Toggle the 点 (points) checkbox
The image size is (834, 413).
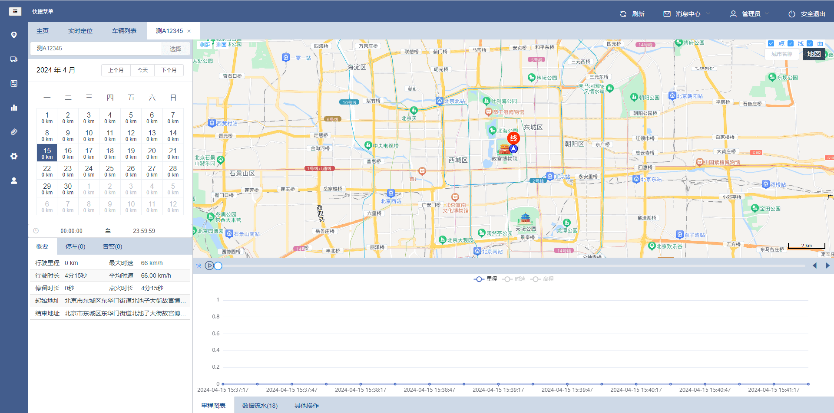coord(771,43)
